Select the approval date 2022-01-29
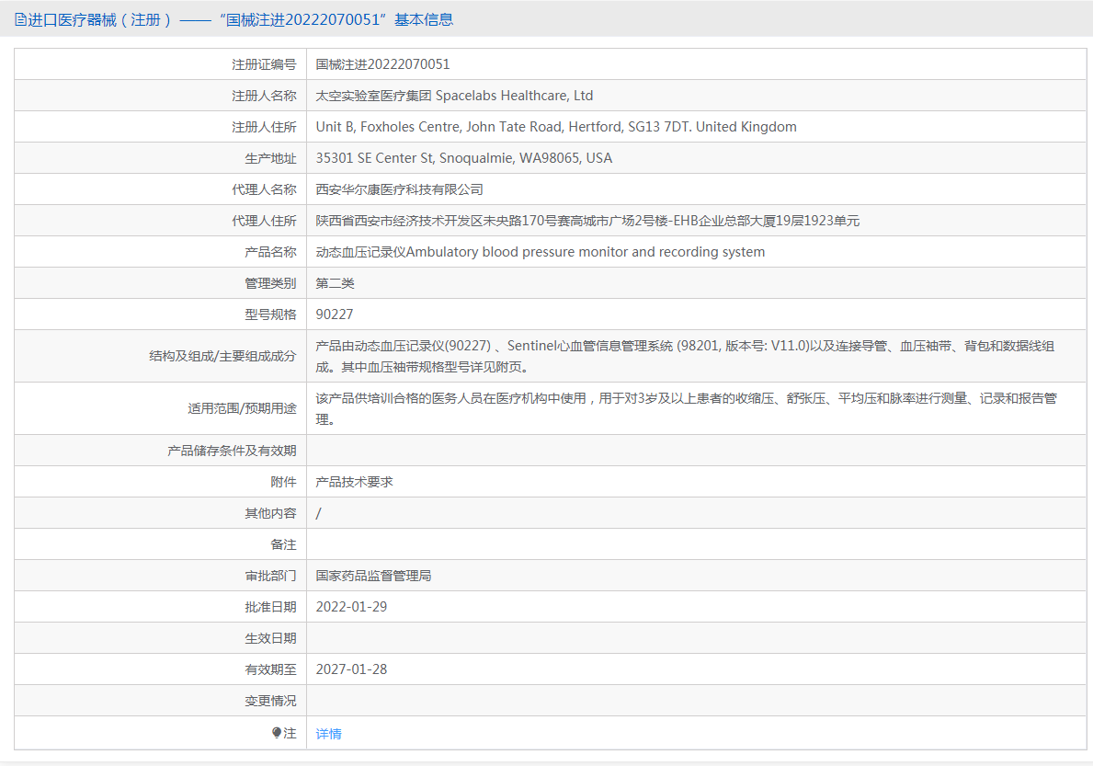 (351, 607)
